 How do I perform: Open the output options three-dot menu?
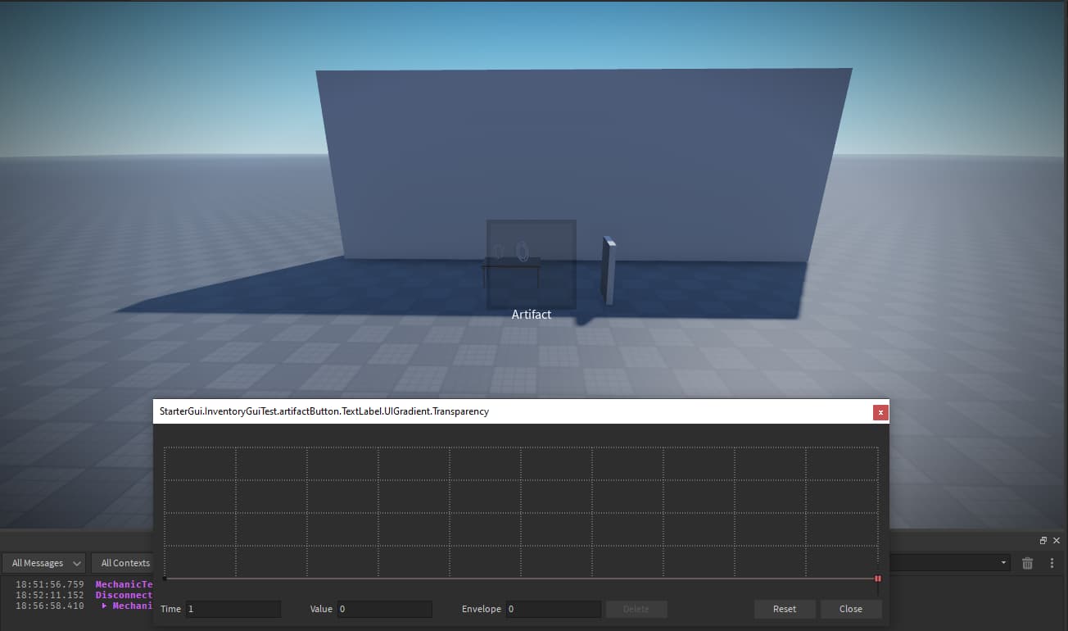pyautogui.click(x=1052, y=563)
